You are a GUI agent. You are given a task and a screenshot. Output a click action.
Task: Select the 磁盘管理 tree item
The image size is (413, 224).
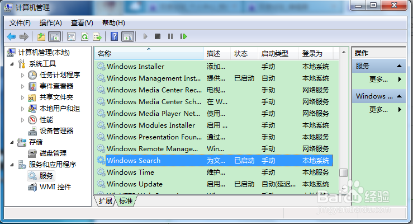(x=53, y=153)
